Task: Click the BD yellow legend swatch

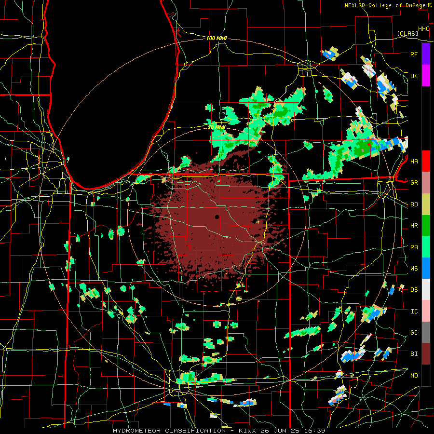Action: [426, 204]
